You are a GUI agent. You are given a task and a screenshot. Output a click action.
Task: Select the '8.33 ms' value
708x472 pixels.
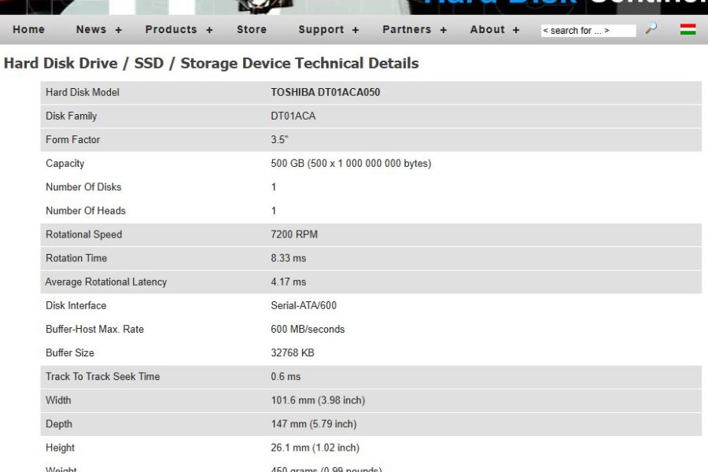(x=288, y=258)
